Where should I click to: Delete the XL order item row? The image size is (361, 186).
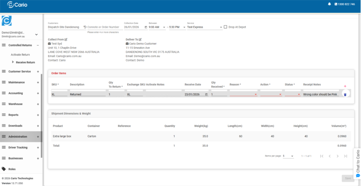(x=345, y=95)
